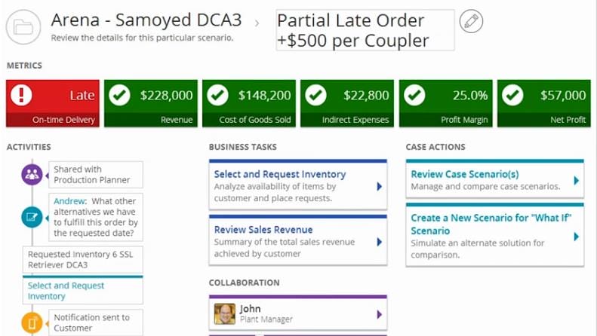Open the Review Case Scenario(s) link
The width and height of the screenshot is (597, 336).
[x=464, y=174]
